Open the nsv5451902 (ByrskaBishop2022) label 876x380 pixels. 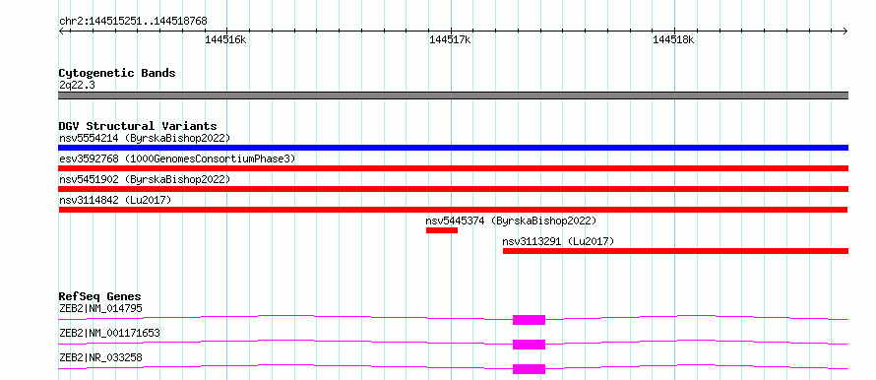click(145, 179)
